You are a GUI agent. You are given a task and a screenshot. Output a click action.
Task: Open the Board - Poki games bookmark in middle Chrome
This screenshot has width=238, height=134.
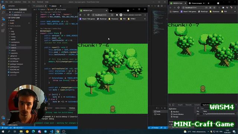87,19
